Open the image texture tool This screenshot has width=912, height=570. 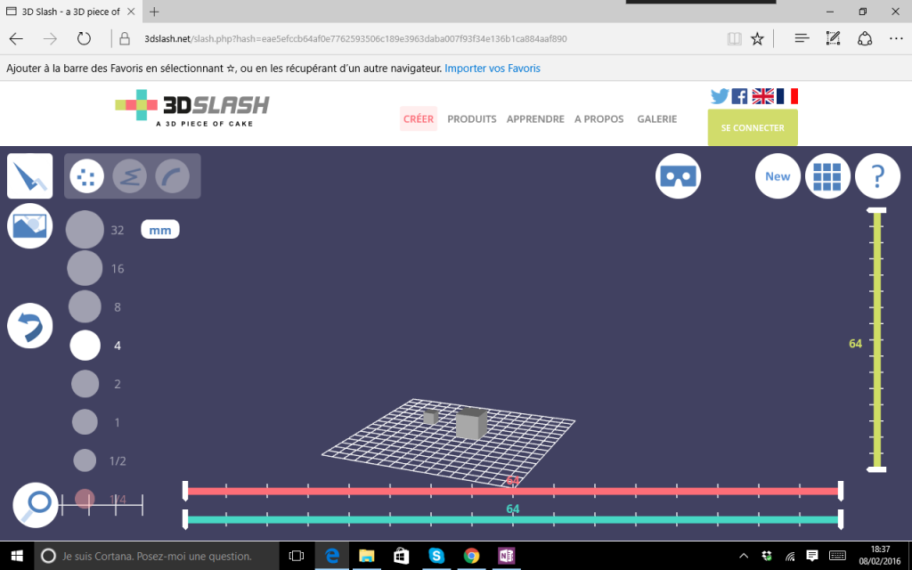pos(29,226)
